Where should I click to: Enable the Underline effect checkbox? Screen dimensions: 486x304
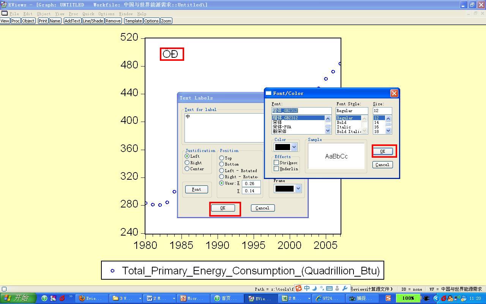pyautogui.click(x=276, y=169)
